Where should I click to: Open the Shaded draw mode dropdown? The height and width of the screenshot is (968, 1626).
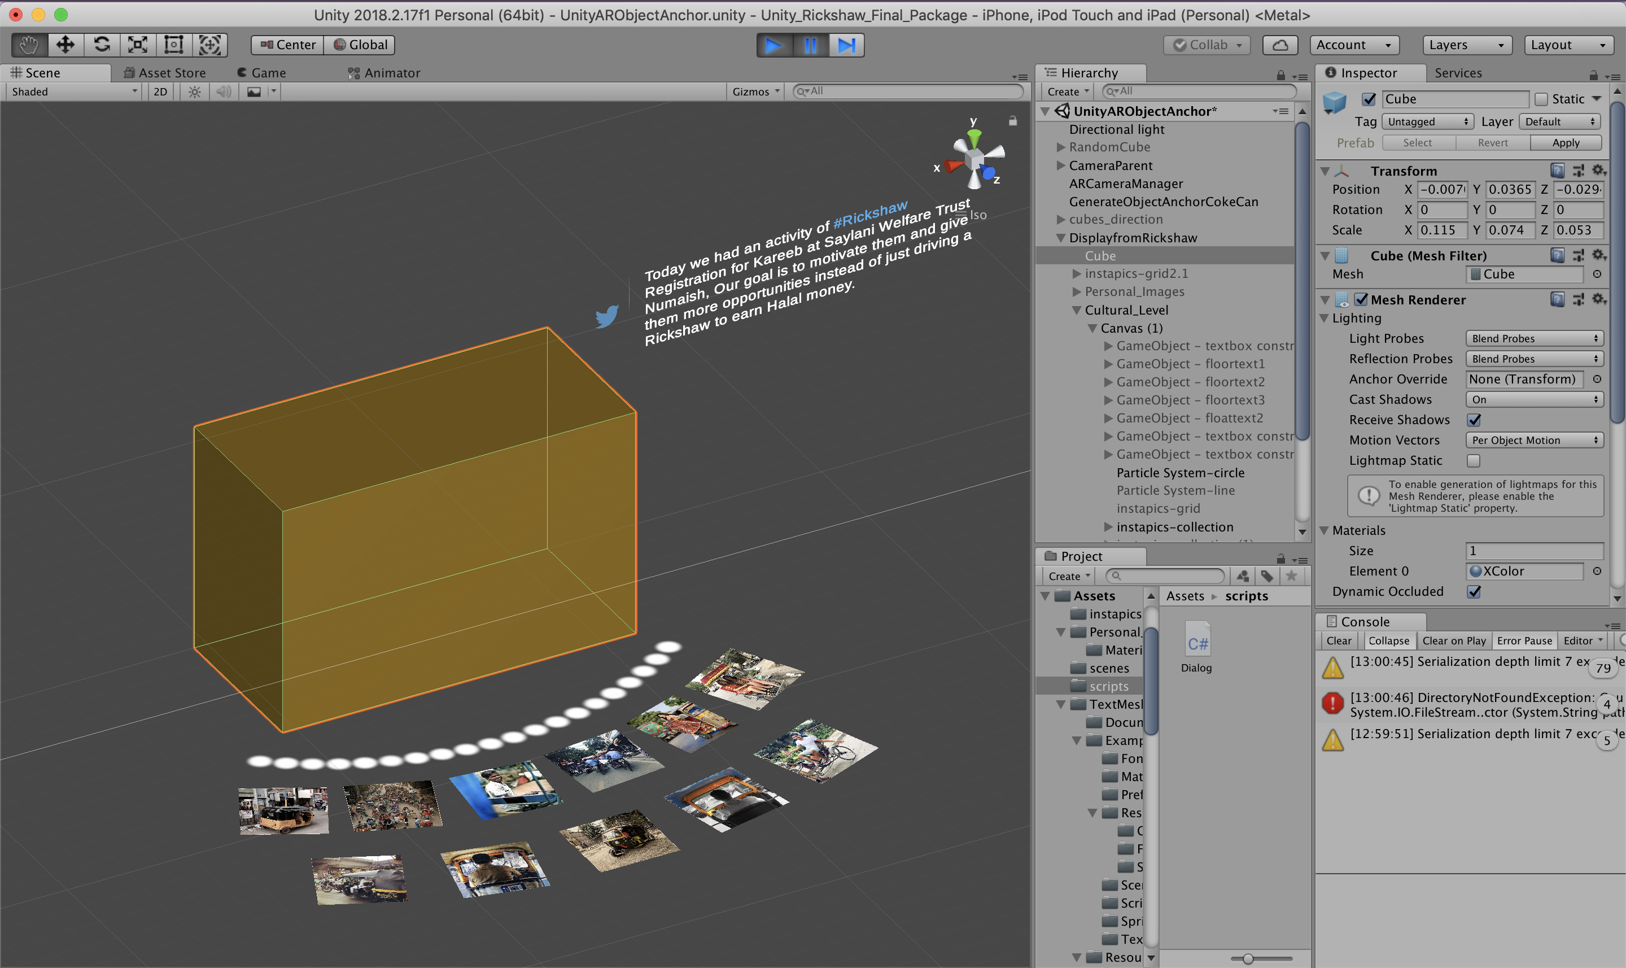point(73,92)
